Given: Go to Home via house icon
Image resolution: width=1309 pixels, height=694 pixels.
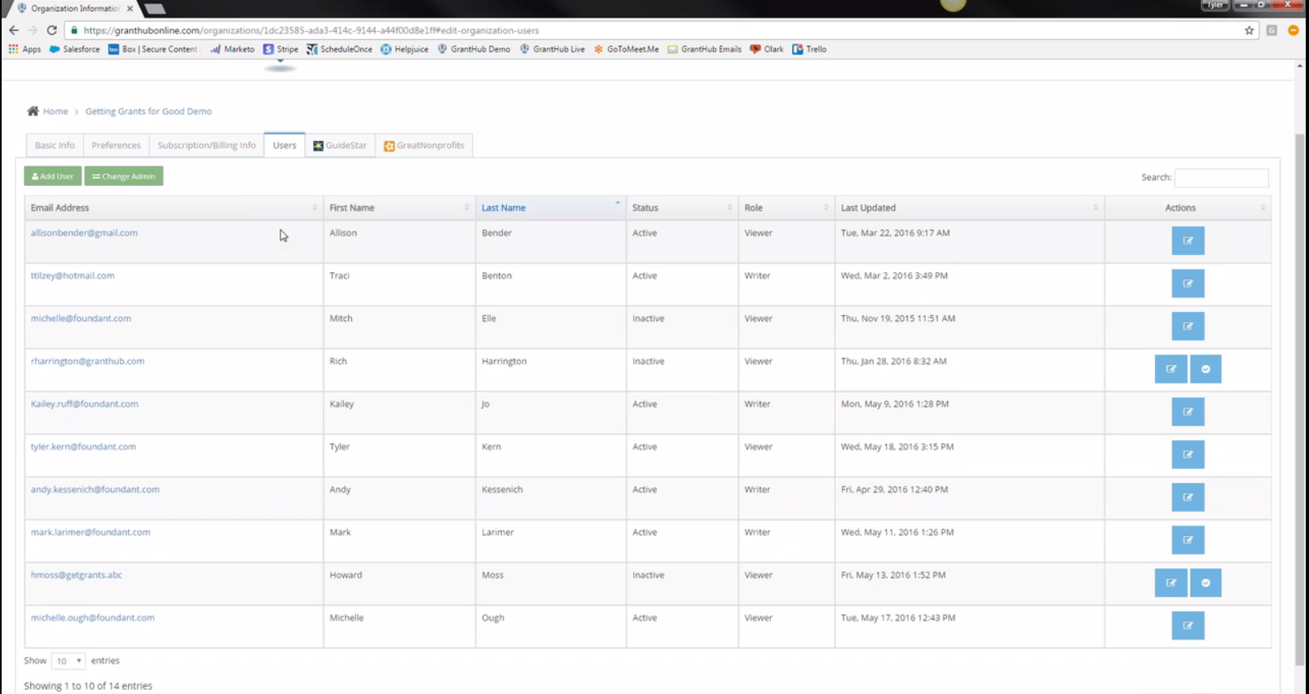Looking at the screenshot, I should [x=33, y=111].
